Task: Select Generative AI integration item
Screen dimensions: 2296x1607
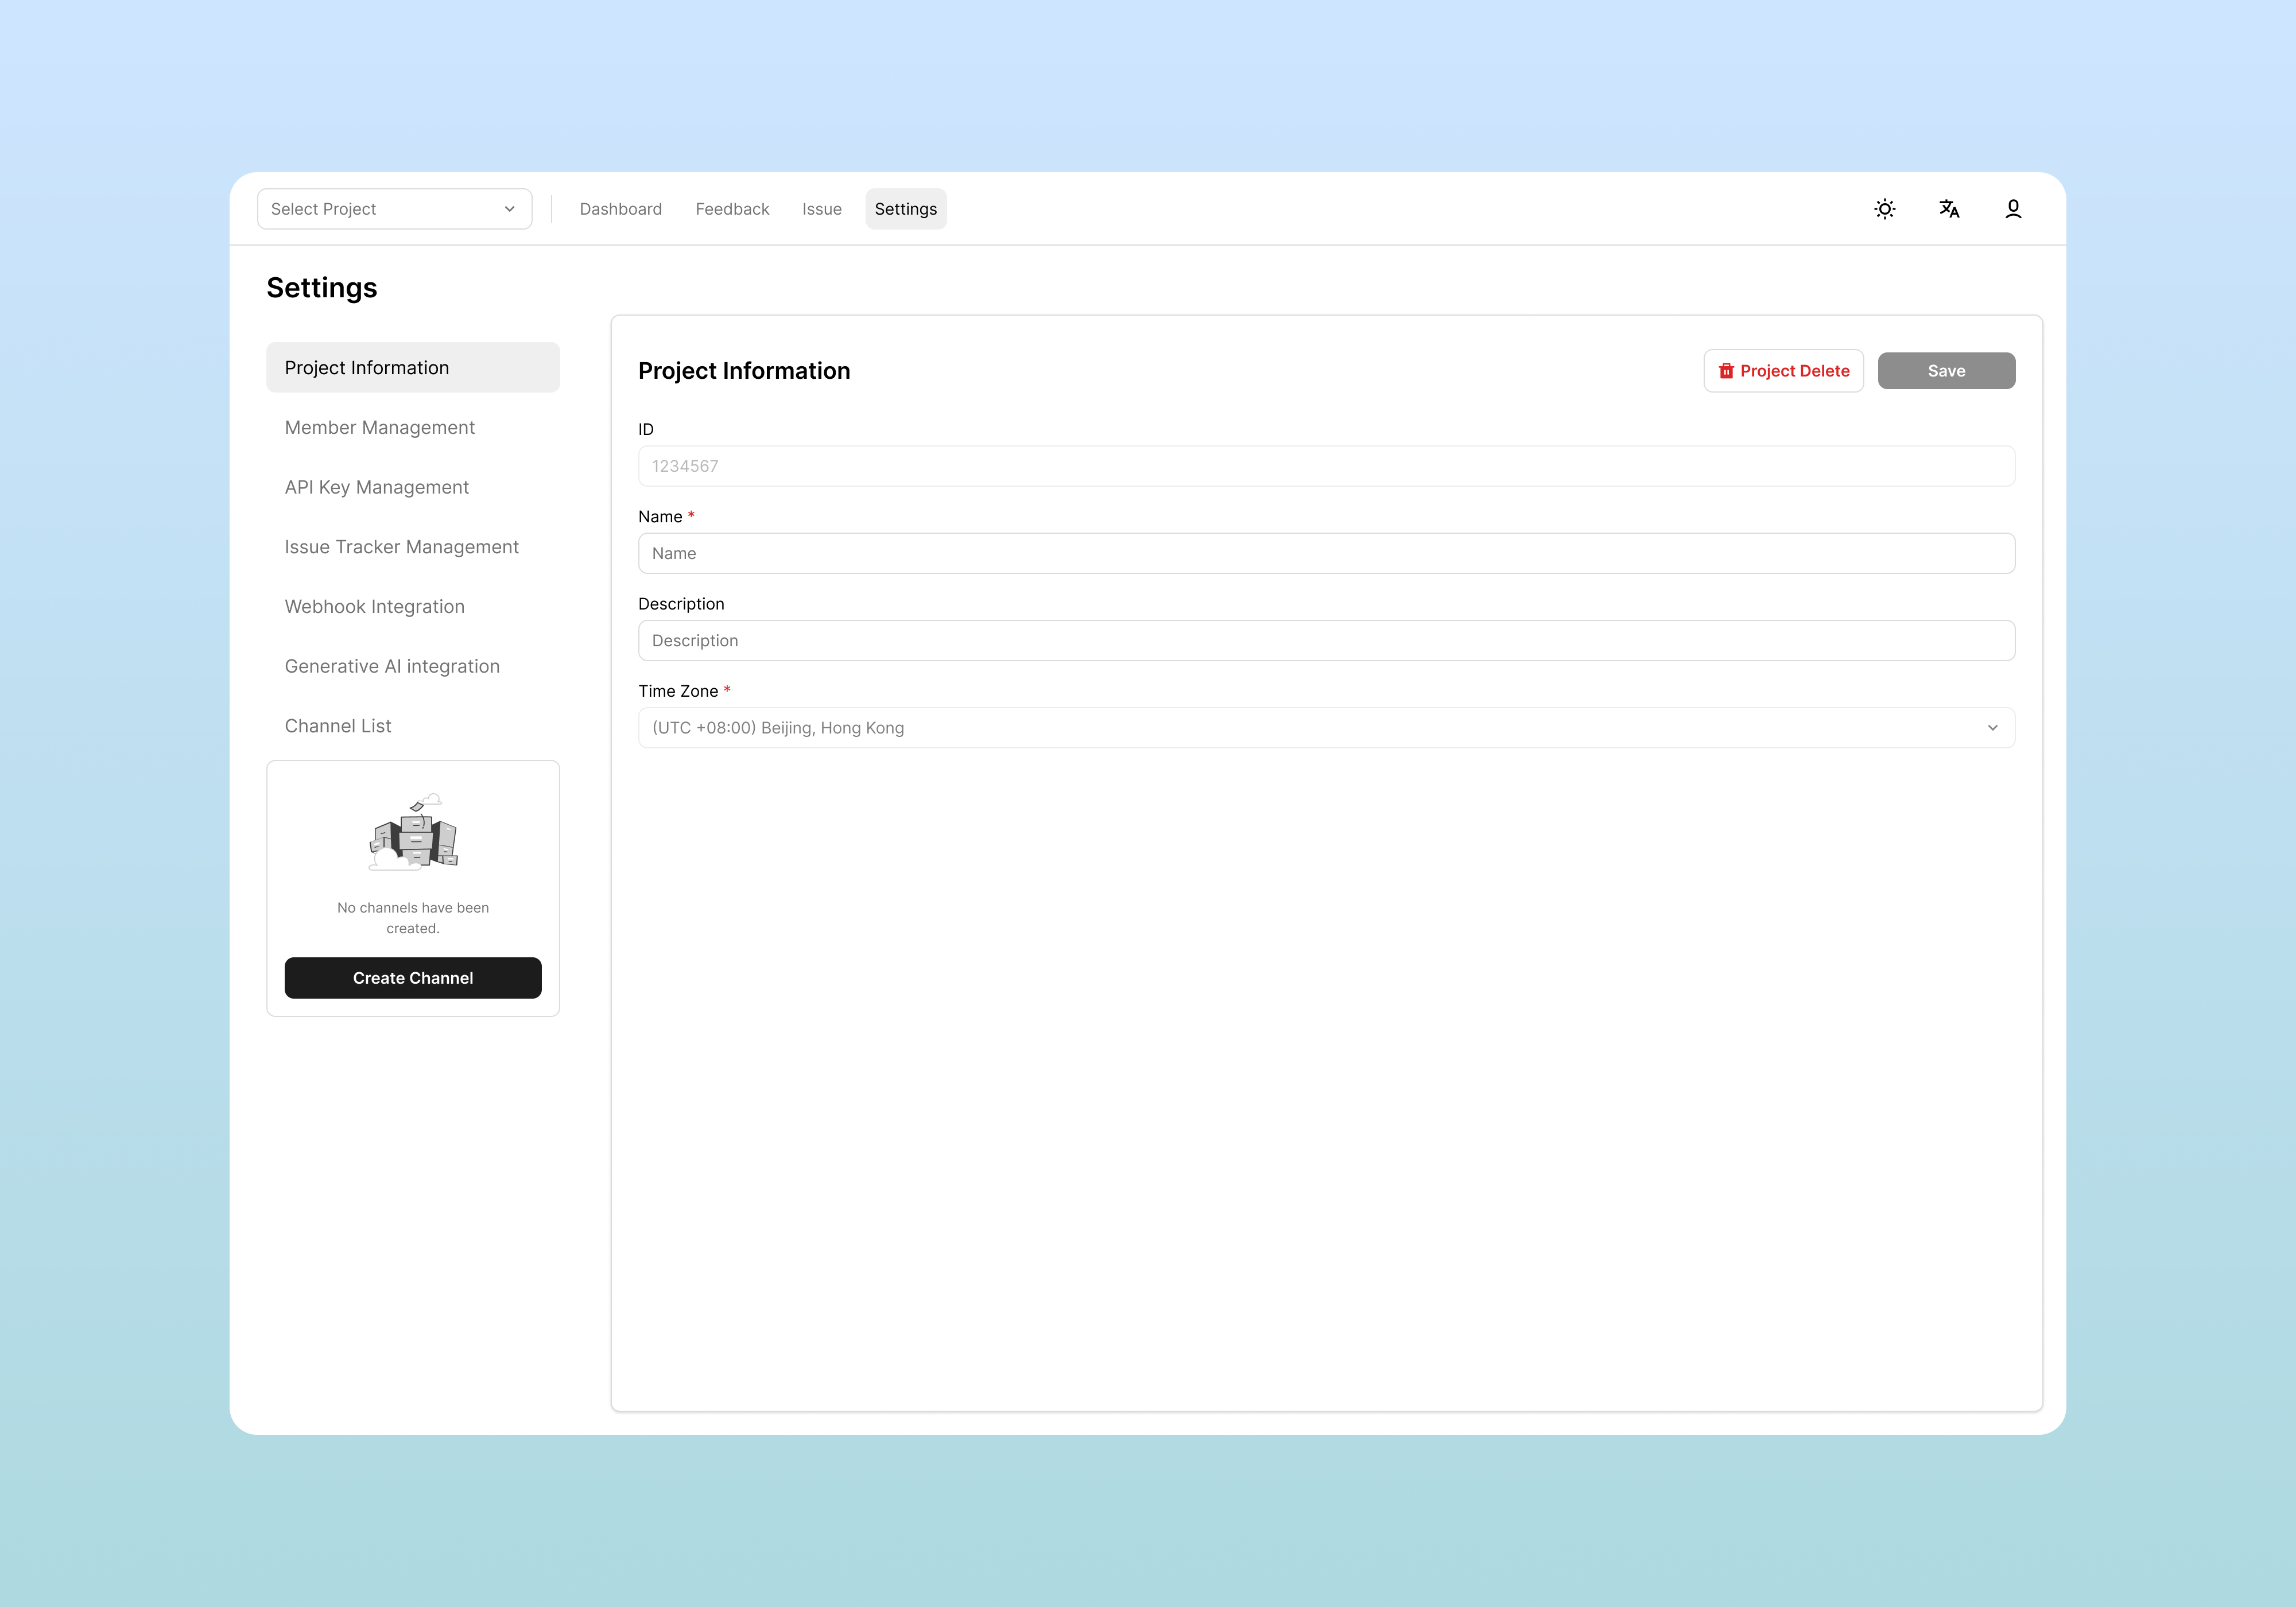Action: [392, 667]
